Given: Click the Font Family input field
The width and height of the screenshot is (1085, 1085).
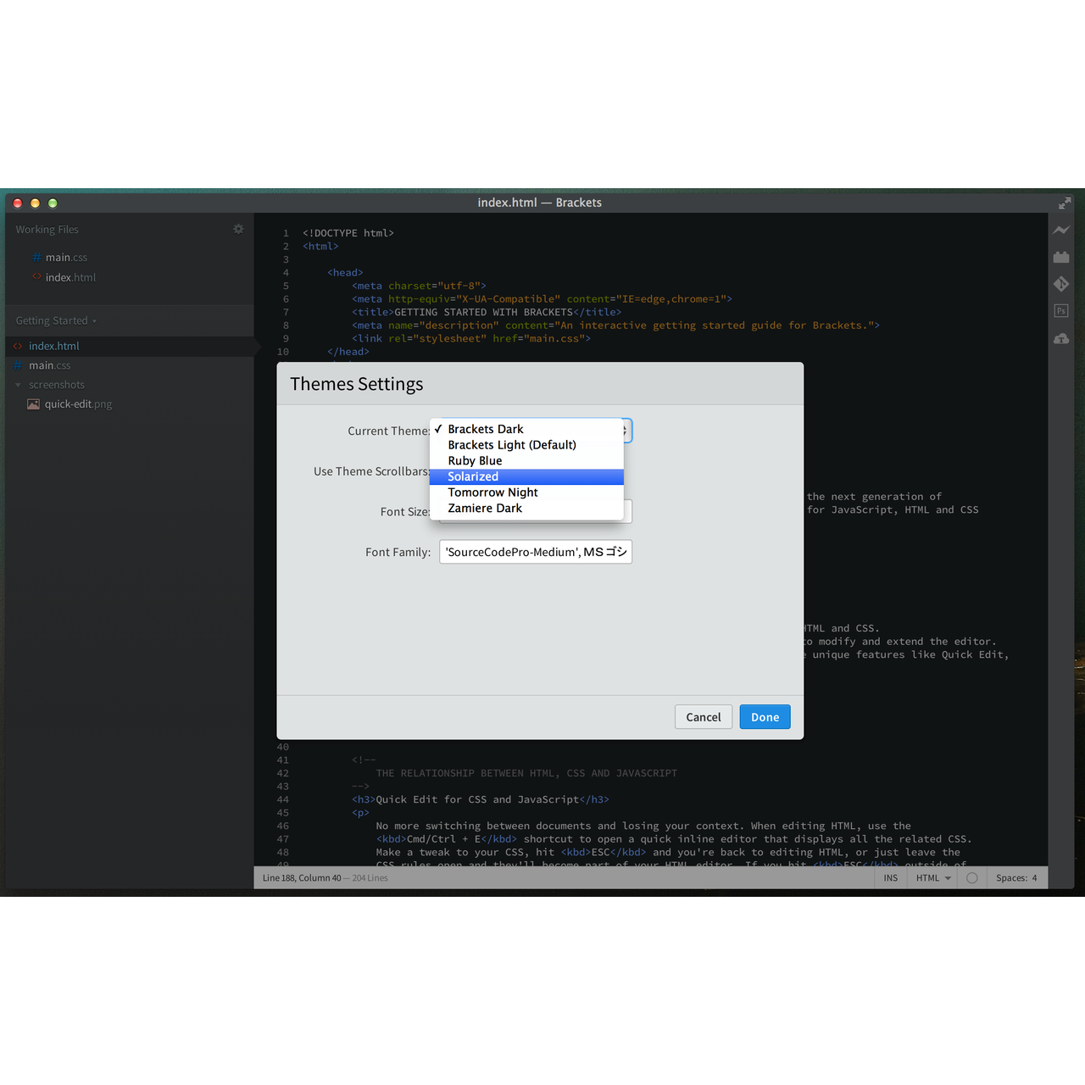Looking at the screenshot, I should coord(535,552).
